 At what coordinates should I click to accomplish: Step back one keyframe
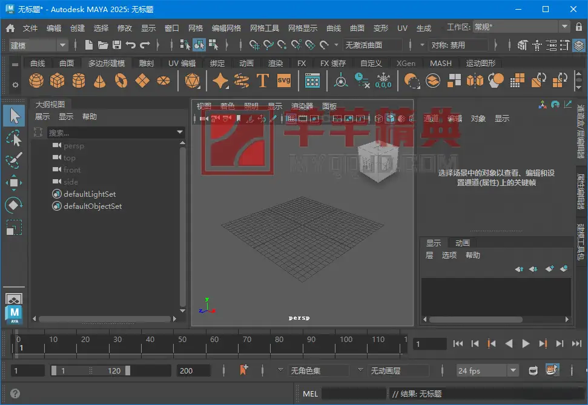click(x=491, y=343)
